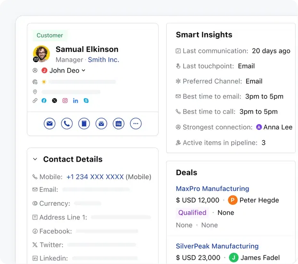Open the Smith Inc. company link

click(103, 60)
